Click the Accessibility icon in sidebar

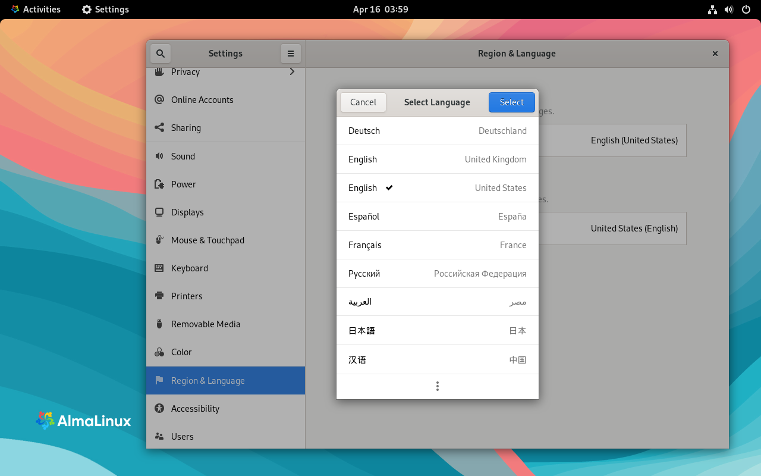click(x=159, y=408)
